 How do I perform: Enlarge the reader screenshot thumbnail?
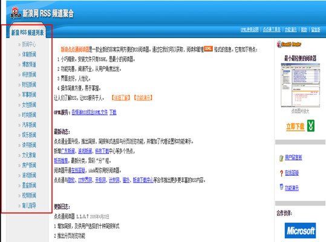point(301,85)
